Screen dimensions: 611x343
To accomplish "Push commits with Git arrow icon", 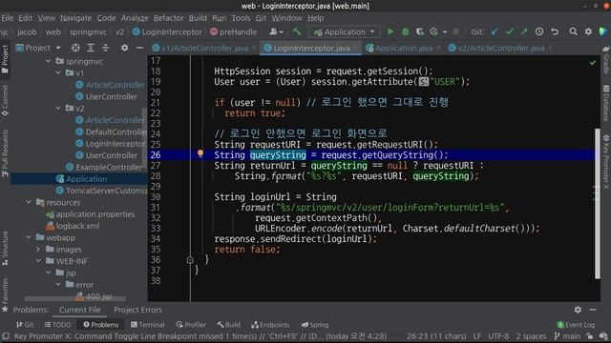I will (x=524, y=31).
